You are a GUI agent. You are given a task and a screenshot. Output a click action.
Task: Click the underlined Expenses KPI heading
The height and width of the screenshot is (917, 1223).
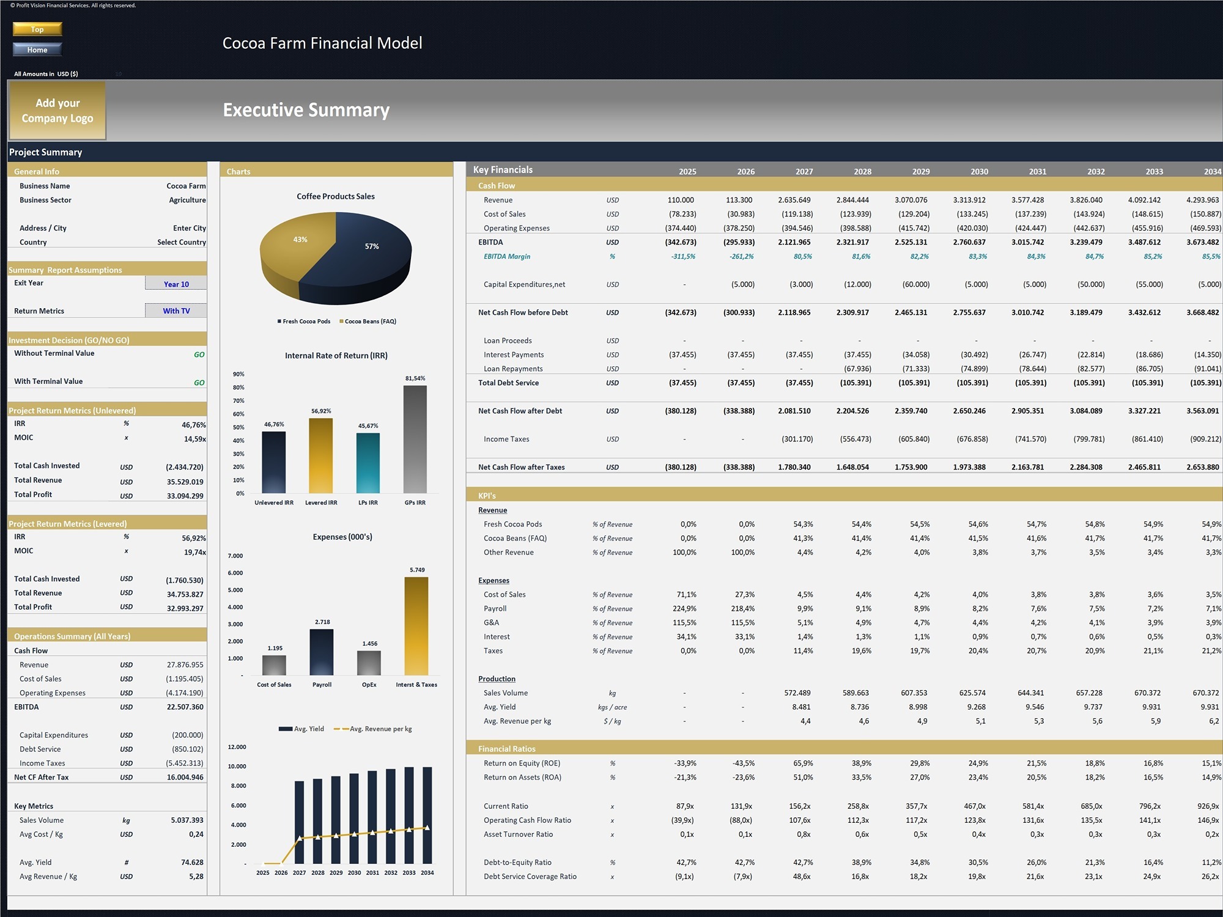click(493, 580)
